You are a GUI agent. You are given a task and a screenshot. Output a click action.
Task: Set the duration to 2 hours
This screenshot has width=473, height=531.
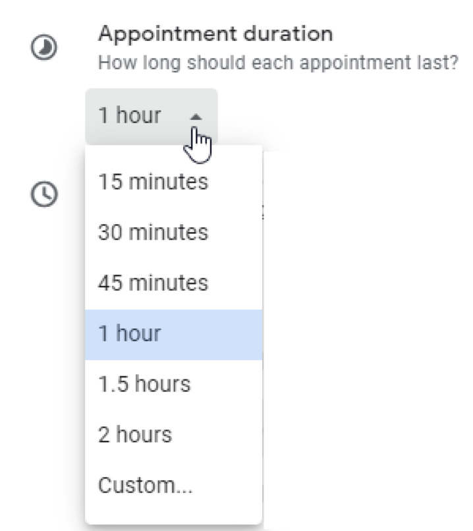point(134,435)
